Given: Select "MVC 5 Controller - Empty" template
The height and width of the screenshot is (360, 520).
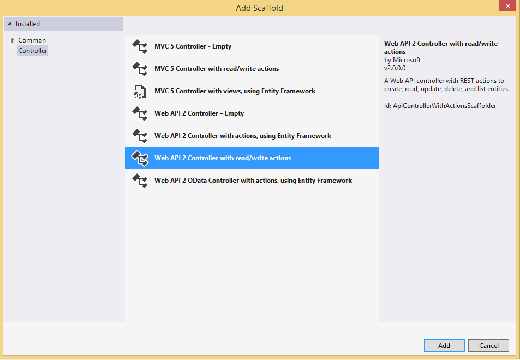Looking at the screenshot, I should pos(252,46).
